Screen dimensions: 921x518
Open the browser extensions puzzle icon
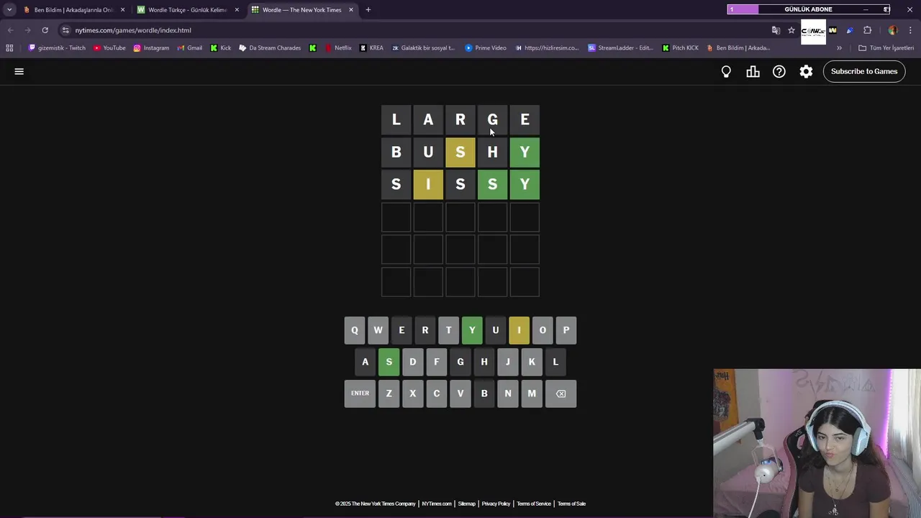867,30
